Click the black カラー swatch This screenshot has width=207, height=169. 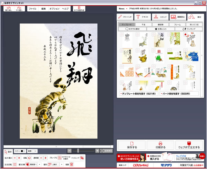(22, 151)
